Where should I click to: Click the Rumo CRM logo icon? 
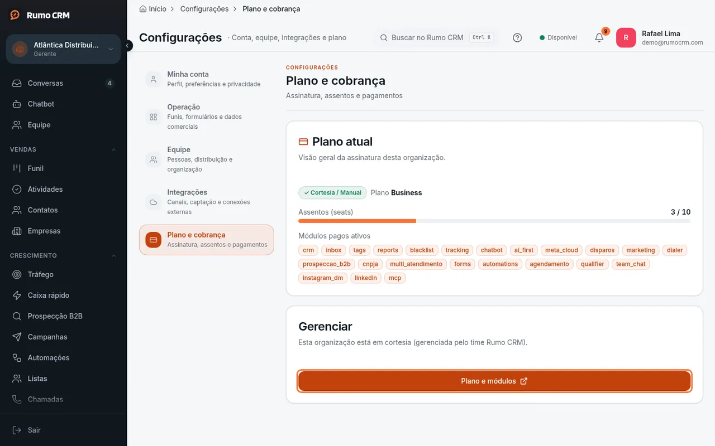click(x=15, y=15)
